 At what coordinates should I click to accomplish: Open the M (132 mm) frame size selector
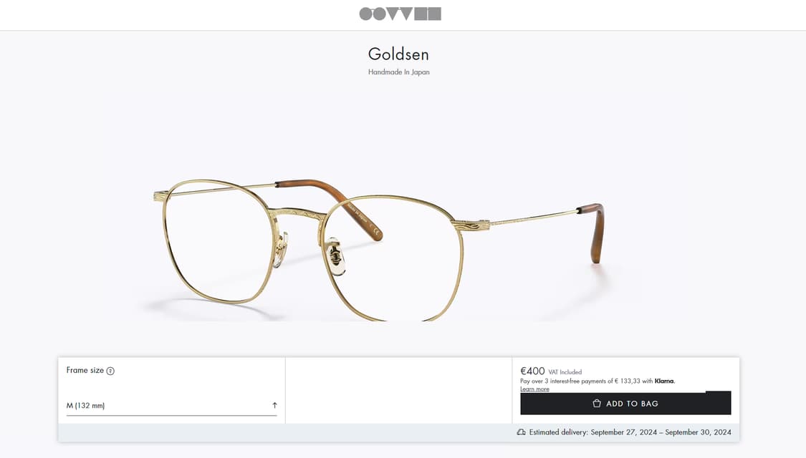click(172, 406)
